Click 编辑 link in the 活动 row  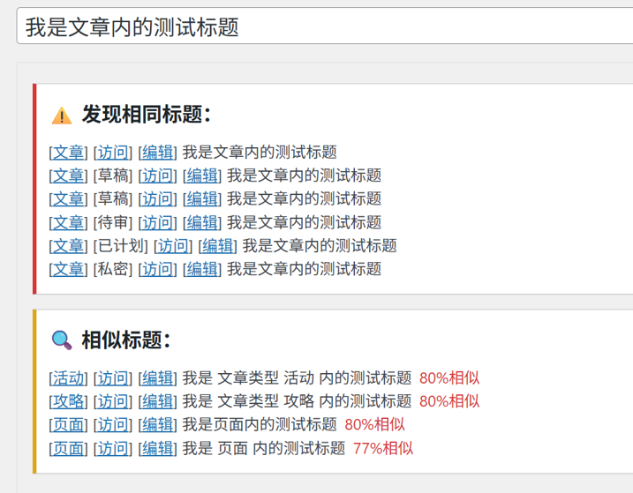tap(157, 378)
